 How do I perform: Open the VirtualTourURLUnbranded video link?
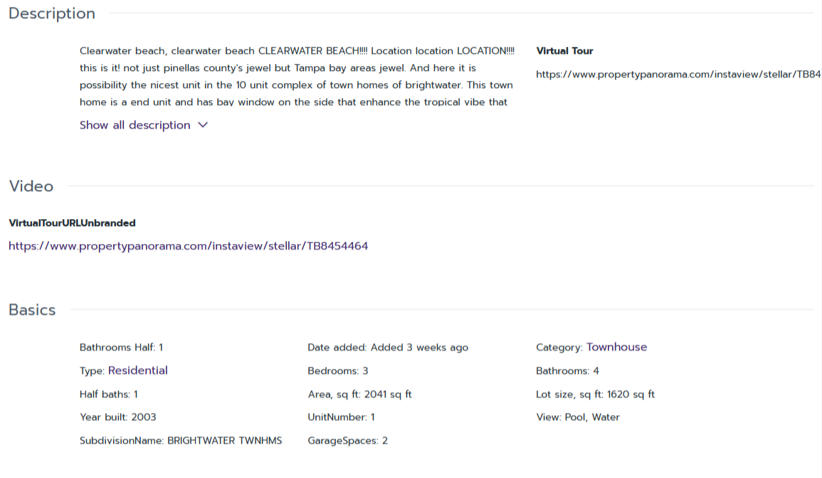[x=188, y=246]
